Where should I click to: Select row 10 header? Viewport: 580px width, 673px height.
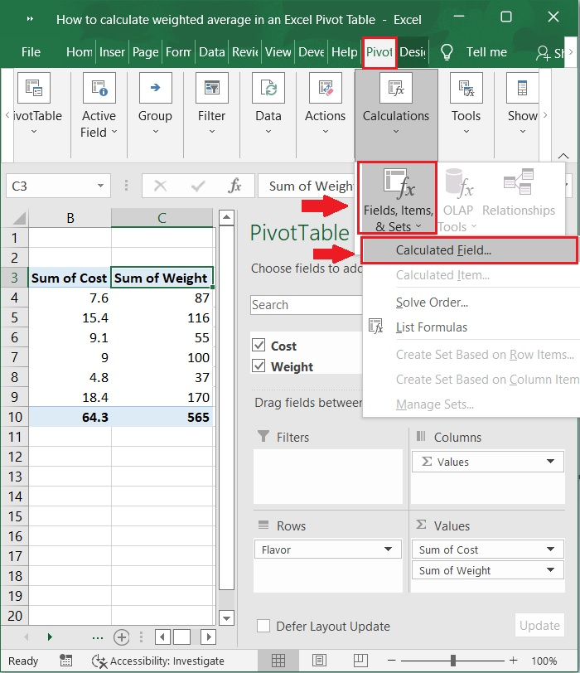click(x=15, y=417)
